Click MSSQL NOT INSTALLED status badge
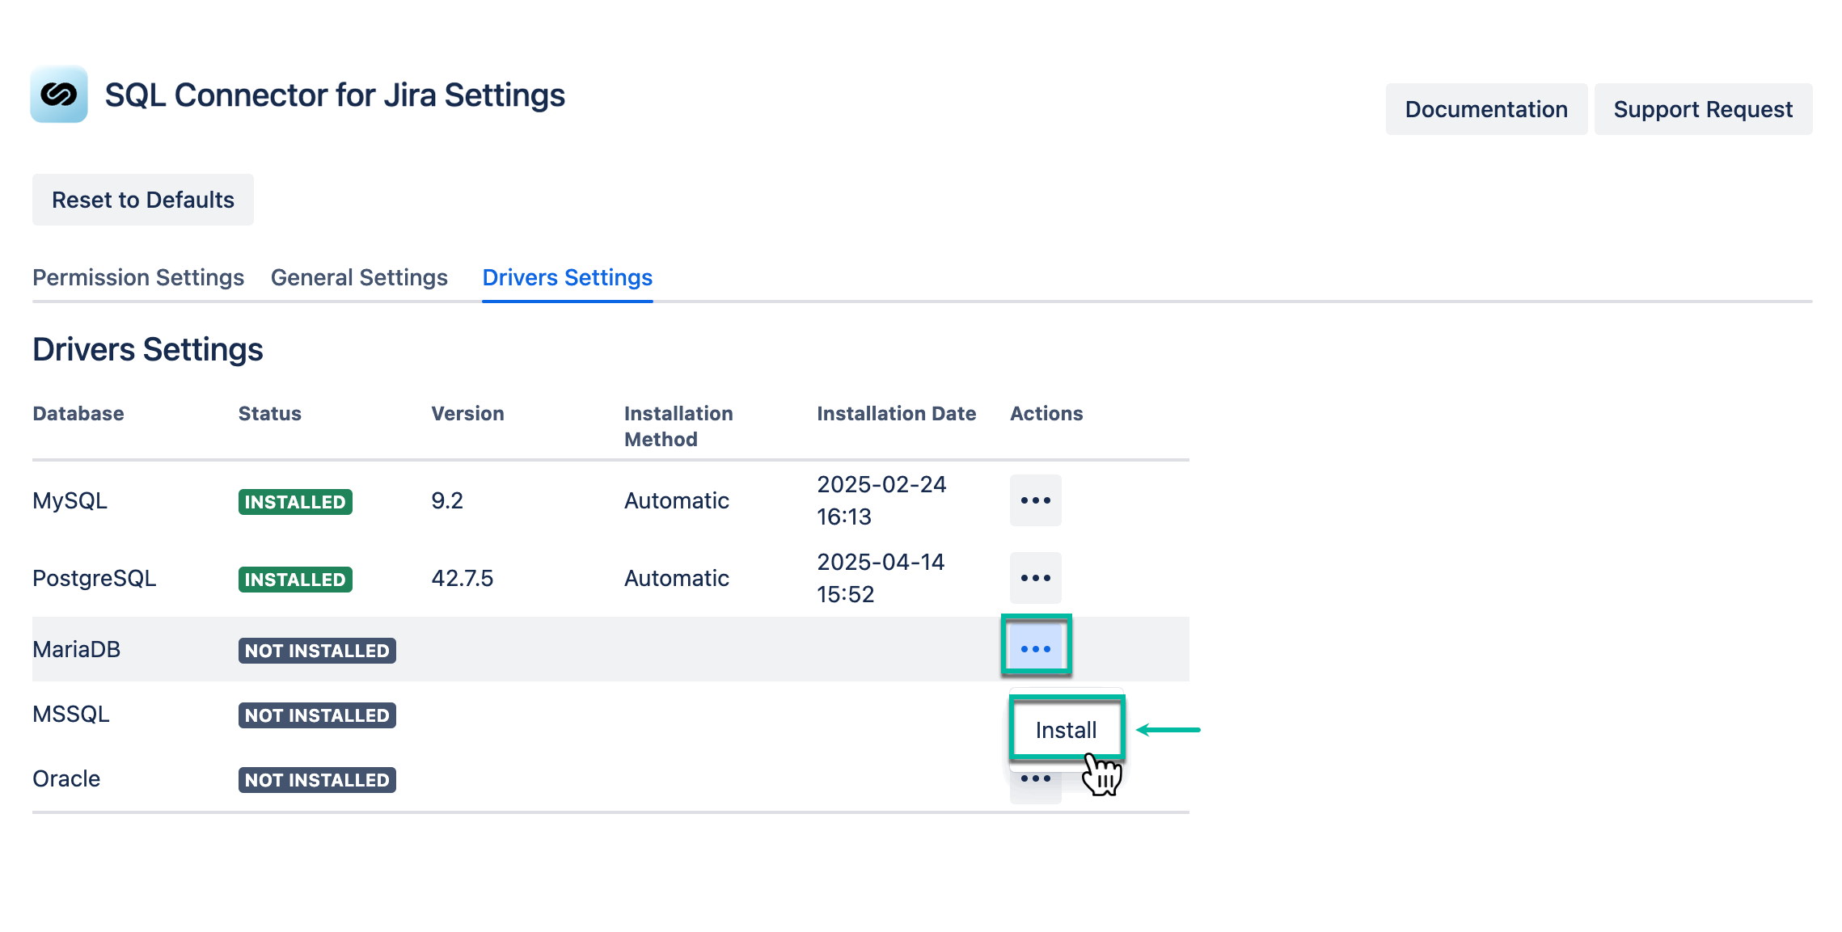Screen dimensions: 1842x932 (317, 715)
